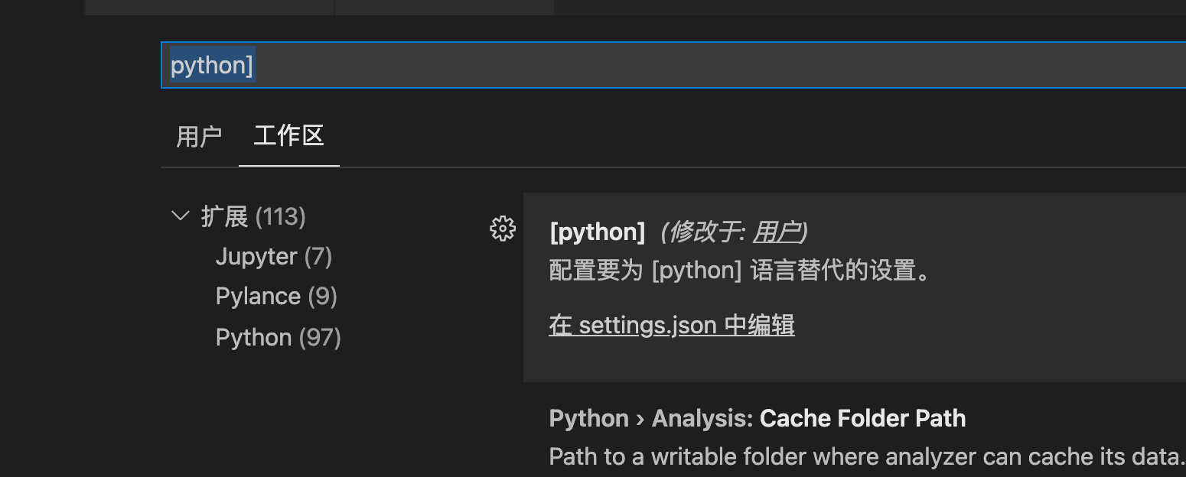Filter settings by Jupyter (7)

tap(274, 256)
